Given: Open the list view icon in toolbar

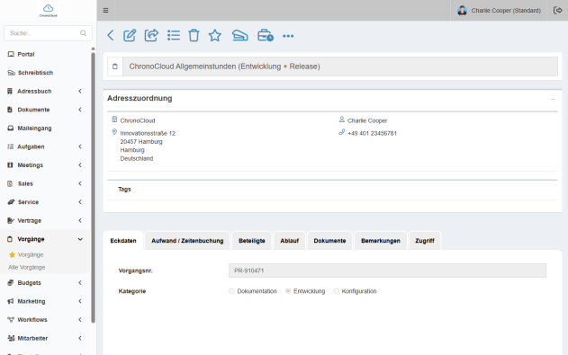Looking at the screenshot, I should (174, 35).
